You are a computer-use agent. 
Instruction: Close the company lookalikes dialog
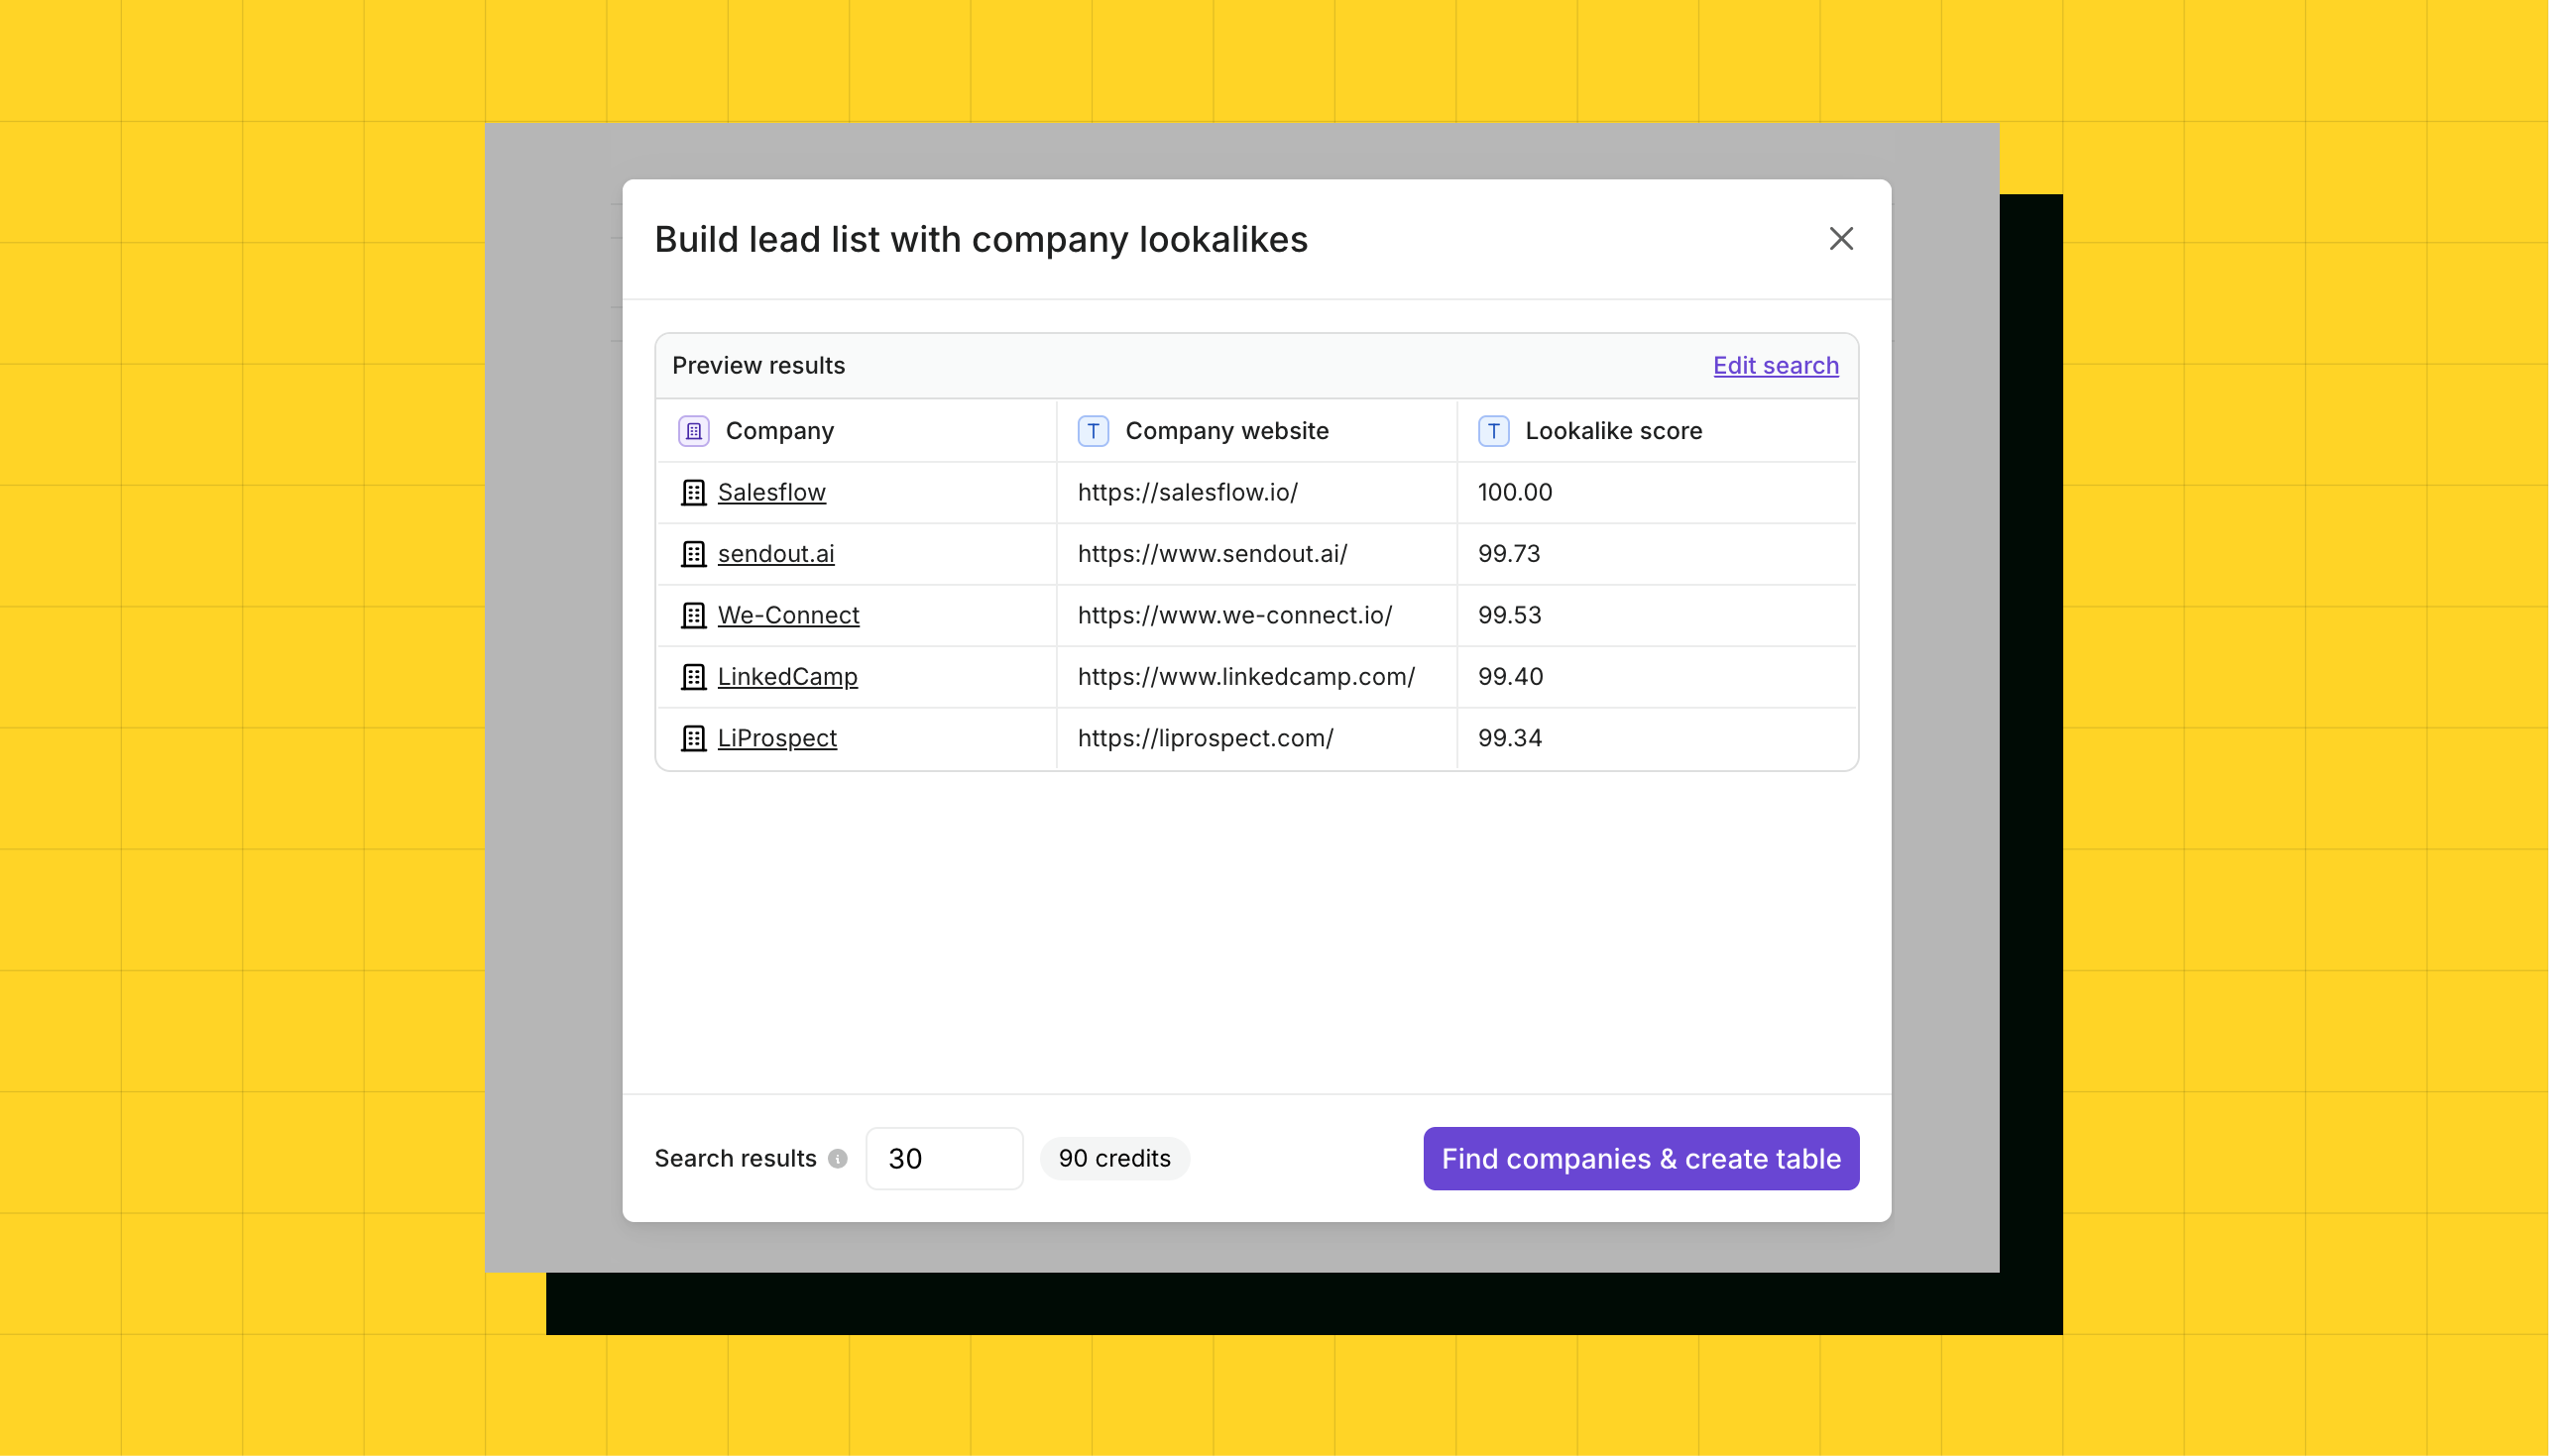(1841, 239)
